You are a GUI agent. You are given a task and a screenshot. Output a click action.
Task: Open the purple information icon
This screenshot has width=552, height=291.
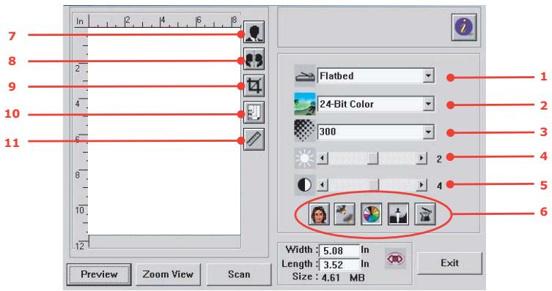[x=464, y=27]
